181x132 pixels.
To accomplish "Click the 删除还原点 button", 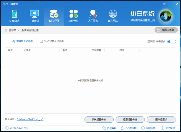I will [x=161, y=120].
